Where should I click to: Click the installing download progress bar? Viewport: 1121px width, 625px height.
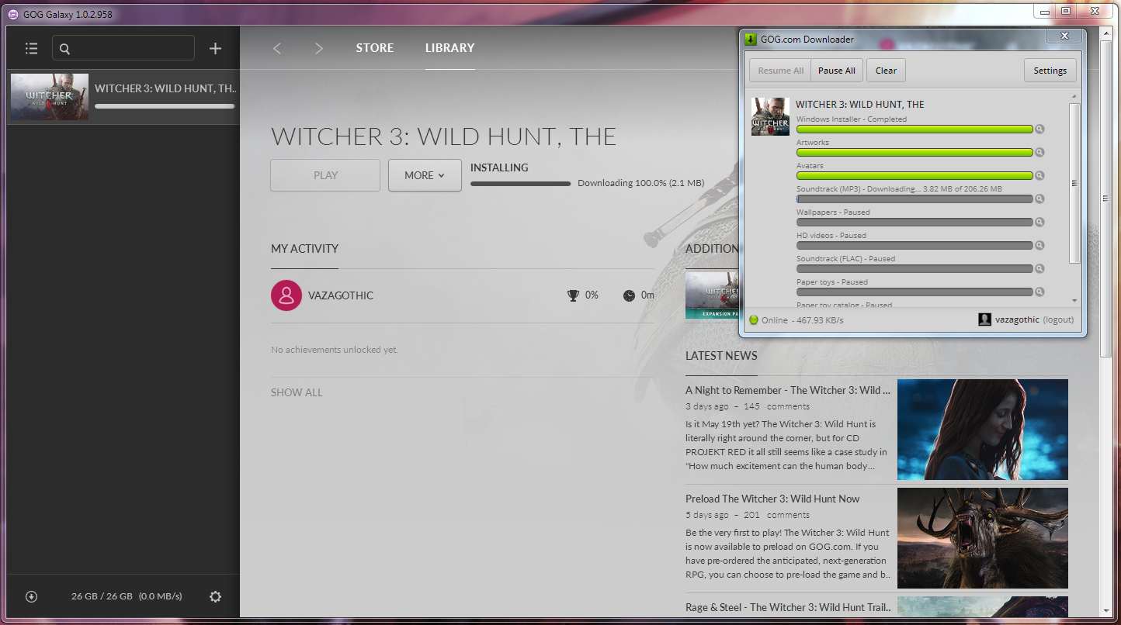coord(520,184)
